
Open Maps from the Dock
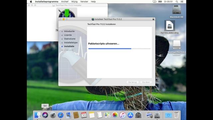point(107,115)
